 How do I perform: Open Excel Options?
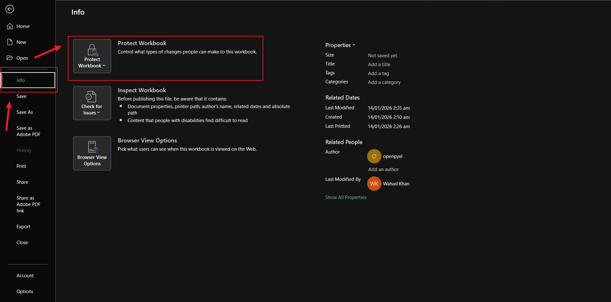(x=25, y=292)
